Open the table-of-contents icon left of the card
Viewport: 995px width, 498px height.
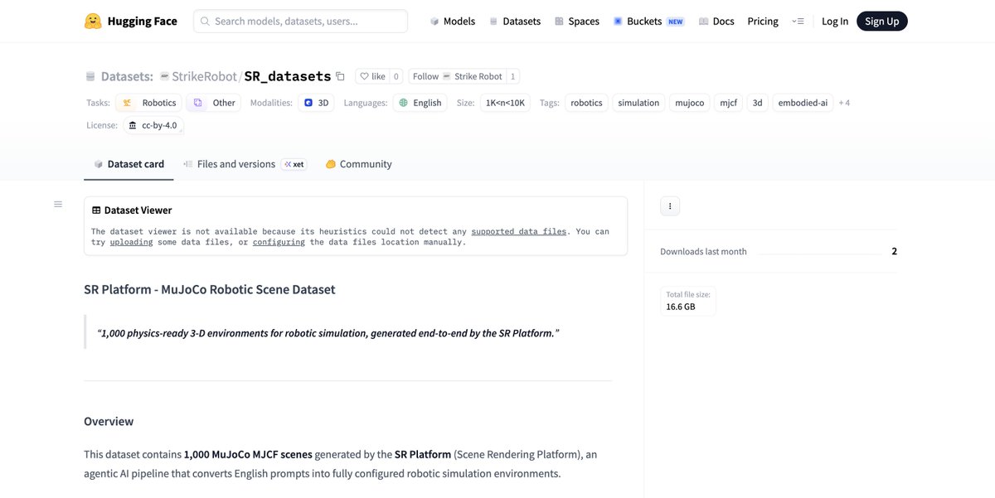coord(58,204)
